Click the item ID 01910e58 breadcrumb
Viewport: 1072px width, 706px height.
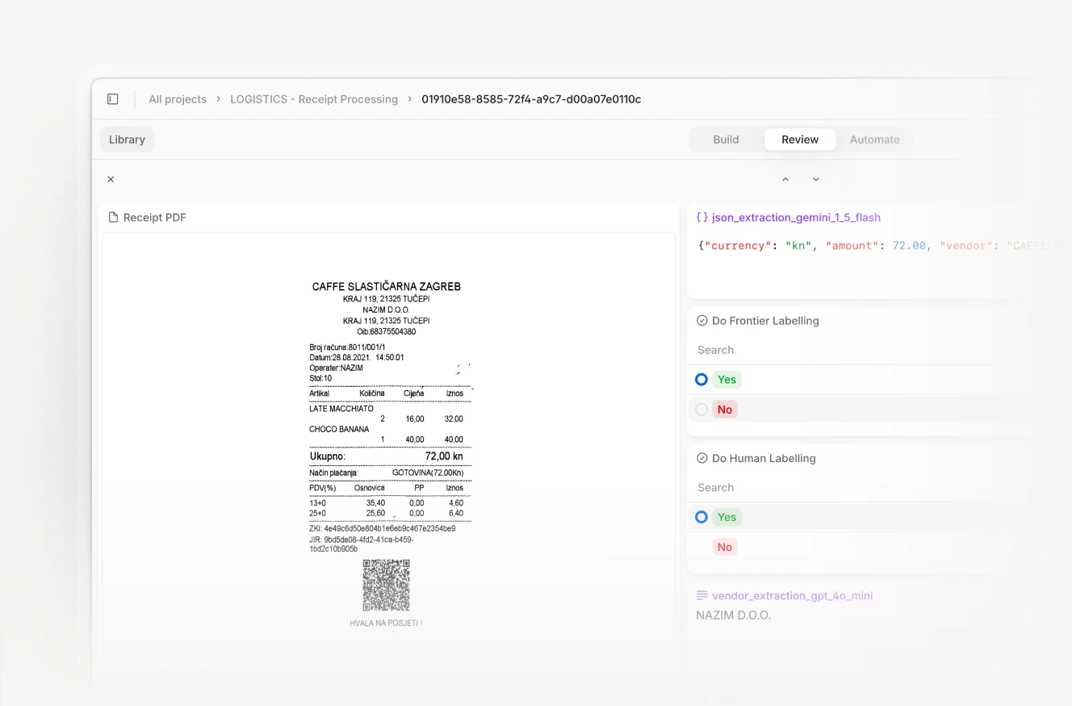point(531,99)
